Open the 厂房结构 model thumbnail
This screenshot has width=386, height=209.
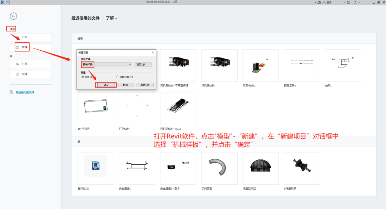[x=137, y=109]
